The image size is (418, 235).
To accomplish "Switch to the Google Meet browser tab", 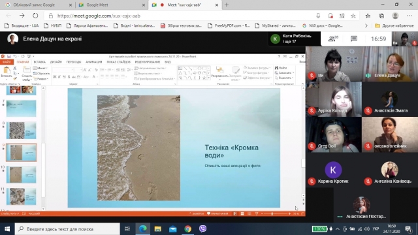I will coord(112,5).
